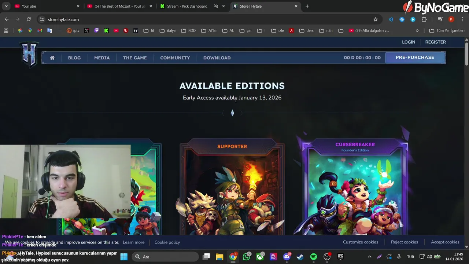The height and width of the screenshot is (264, 469).
Task: Click the REGISTER link
Action: 436,42
